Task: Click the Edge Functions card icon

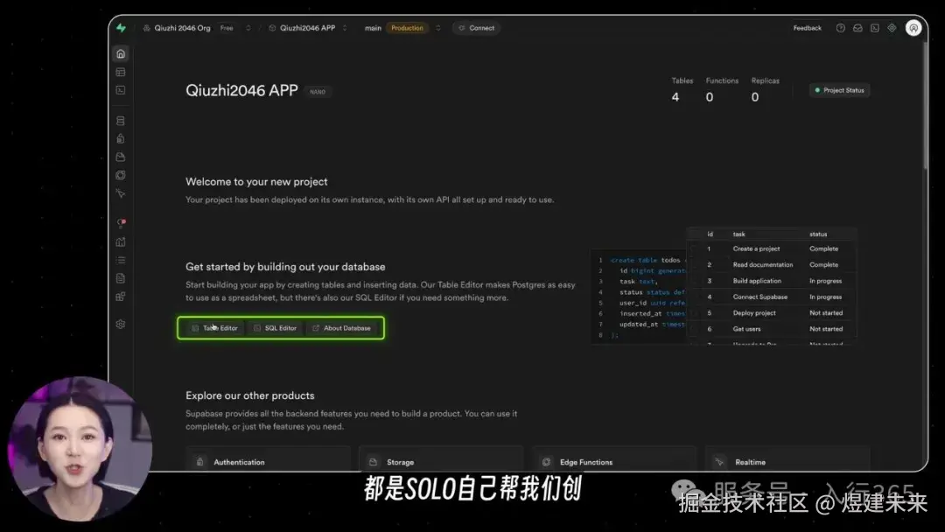Action: coord(547,462)
